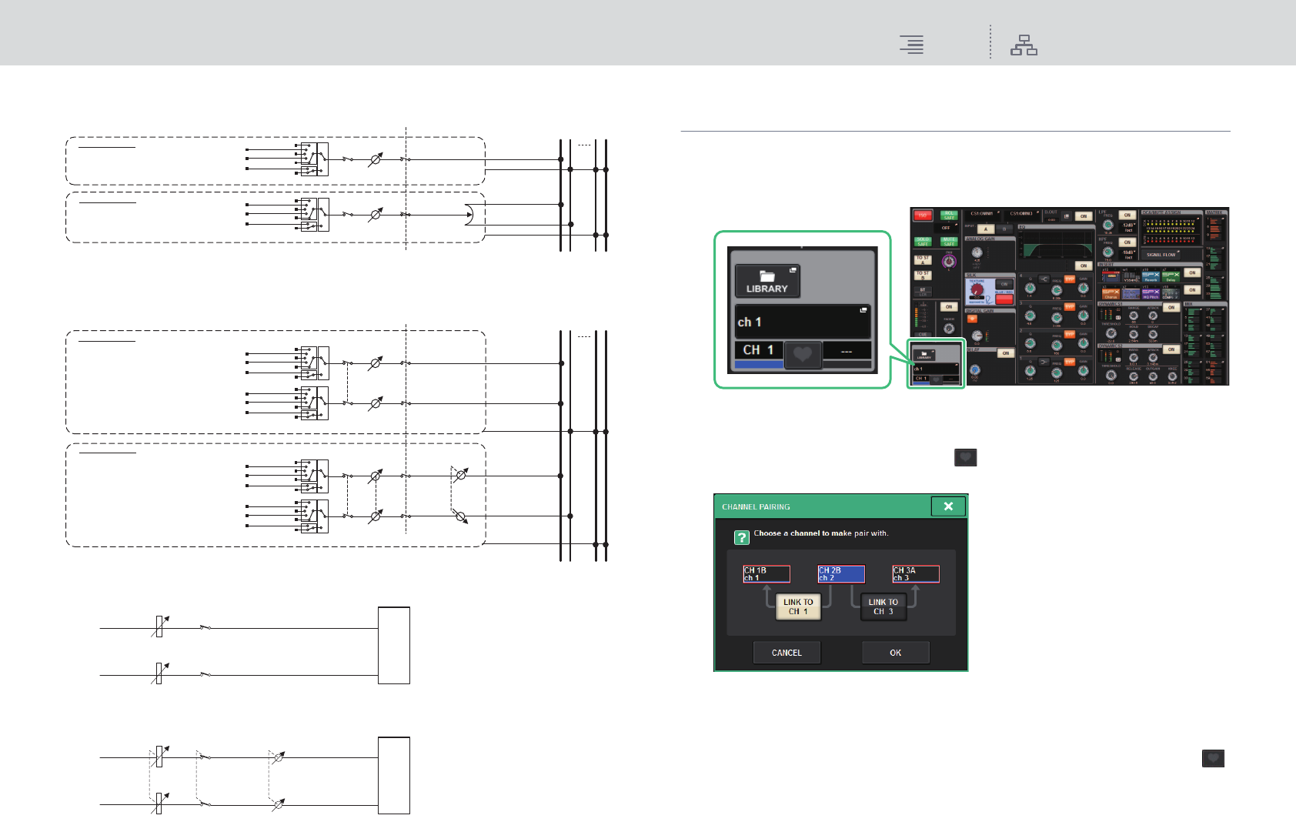Click the red SILK BLUE/RED button

click(1004, 299)
